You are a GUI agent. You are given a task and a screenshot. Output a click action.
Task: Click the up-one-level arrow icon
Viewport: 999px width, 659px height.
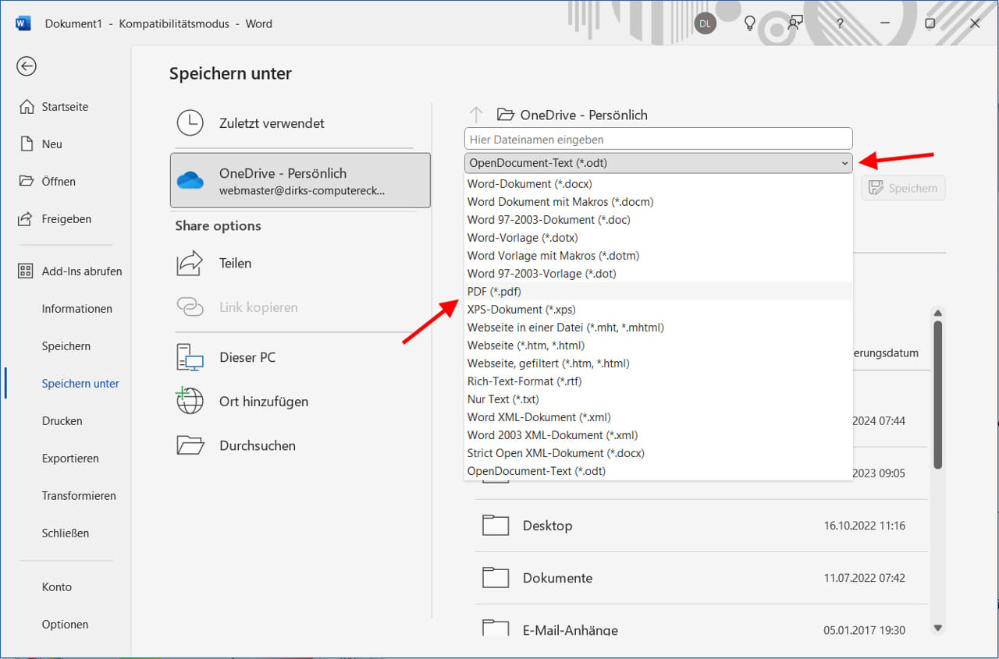tap(476, 115)
